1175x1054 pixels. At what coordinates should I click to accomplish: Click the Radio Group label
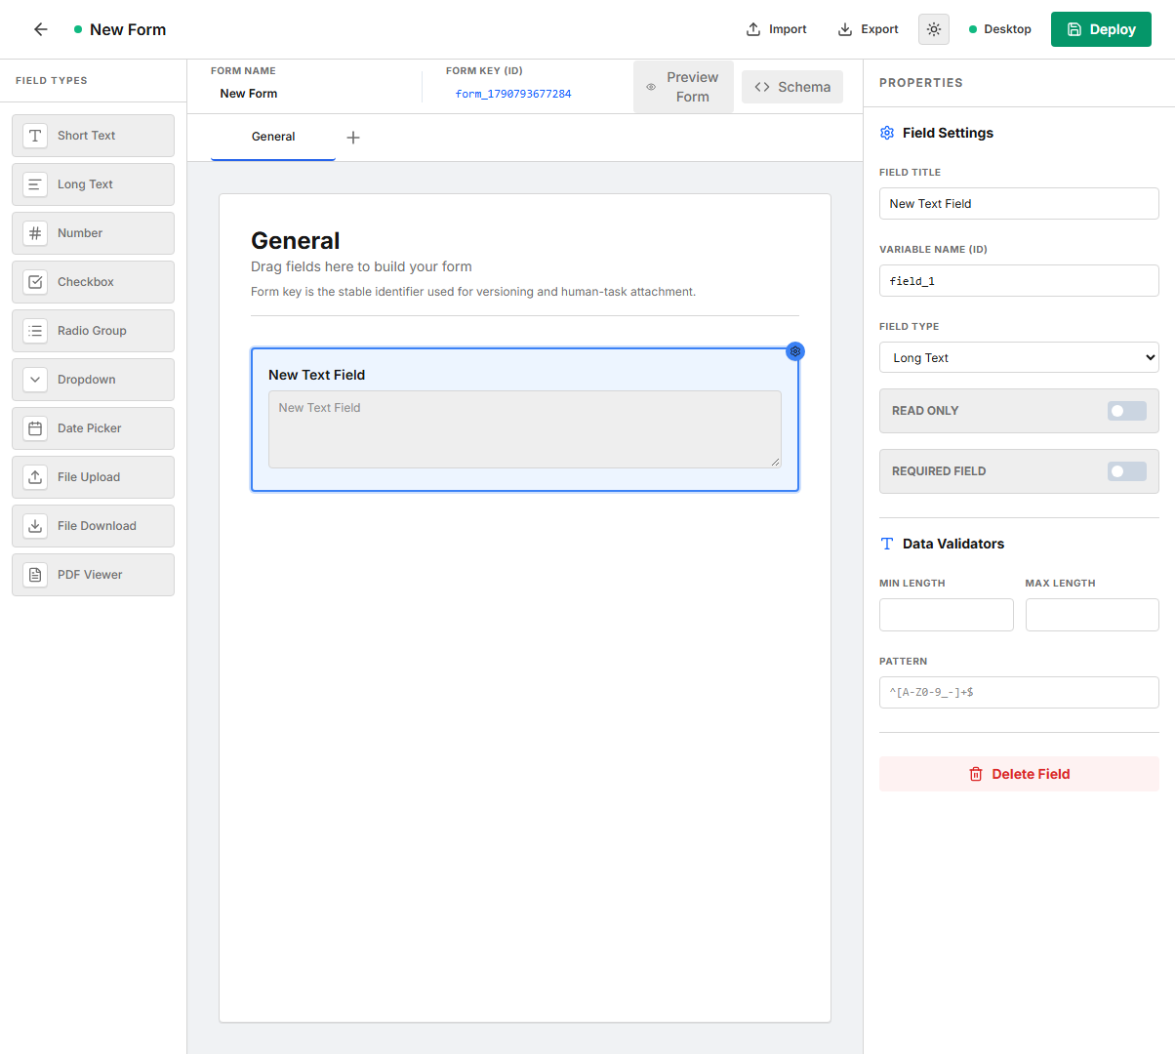click(92, 331)
